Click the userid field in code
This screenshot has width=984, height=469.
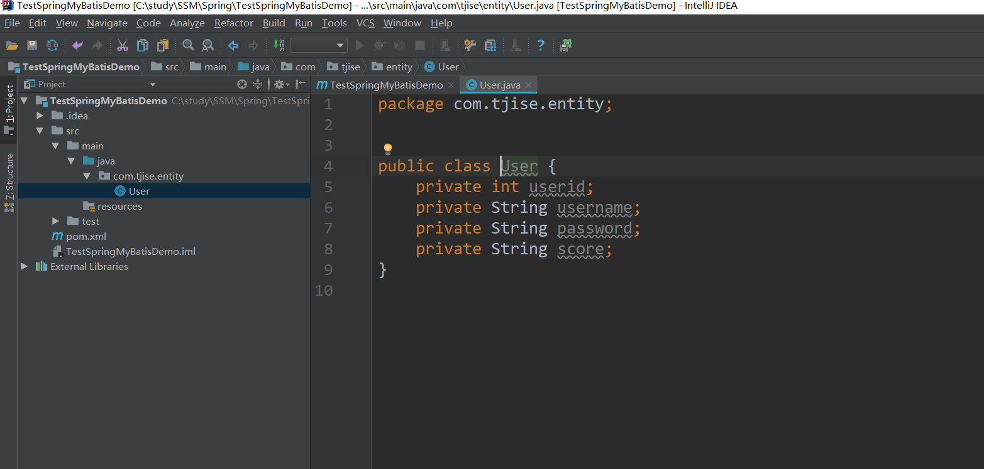[557, 186]
